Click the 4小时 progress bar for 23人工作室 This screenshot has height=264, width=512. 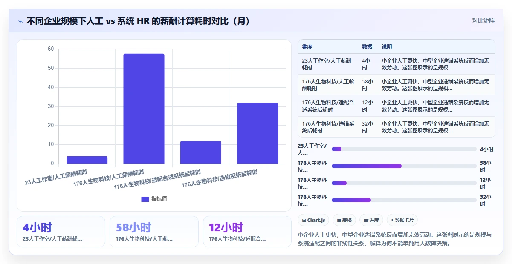[x=404, y=149]
